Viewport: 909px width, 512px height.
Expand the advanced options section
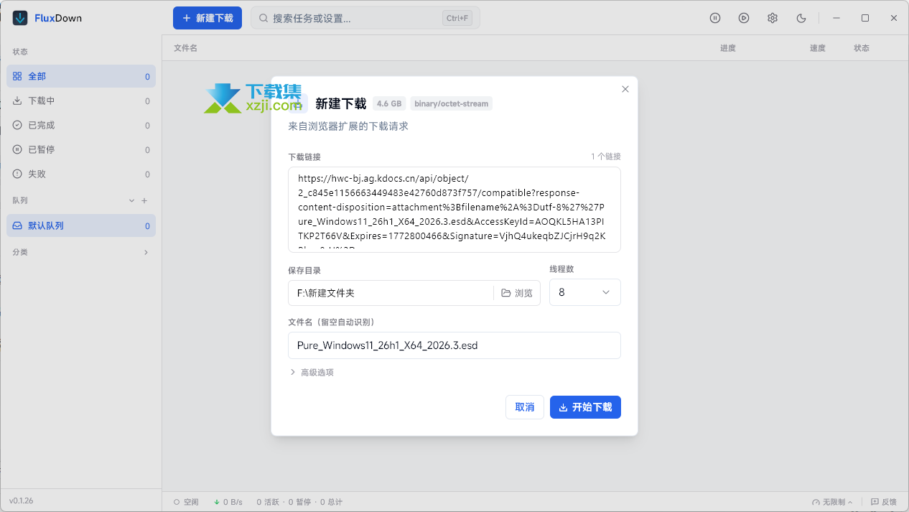click(312, 373)
